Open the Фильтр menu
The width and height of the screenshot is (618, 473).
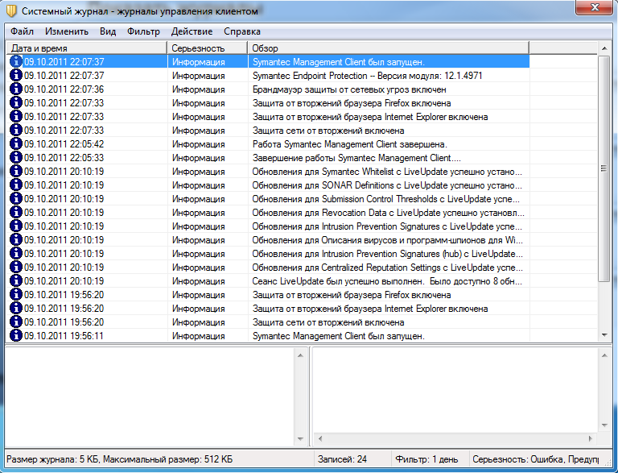coord(143,31)
